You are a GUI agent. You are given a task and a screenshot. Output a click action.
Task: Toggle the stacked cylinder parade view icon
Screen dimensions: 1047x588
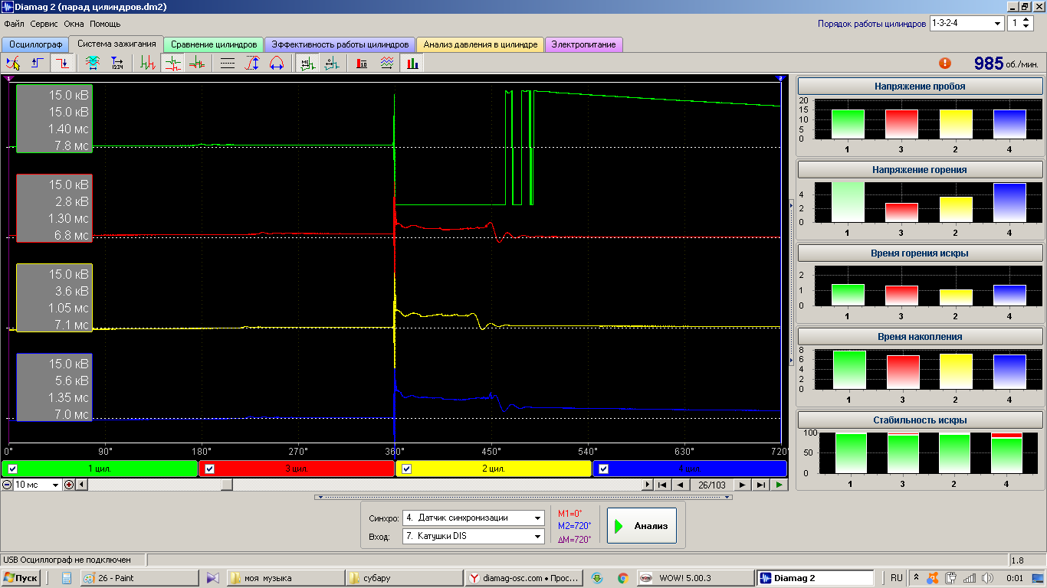[x=172, y=63]
